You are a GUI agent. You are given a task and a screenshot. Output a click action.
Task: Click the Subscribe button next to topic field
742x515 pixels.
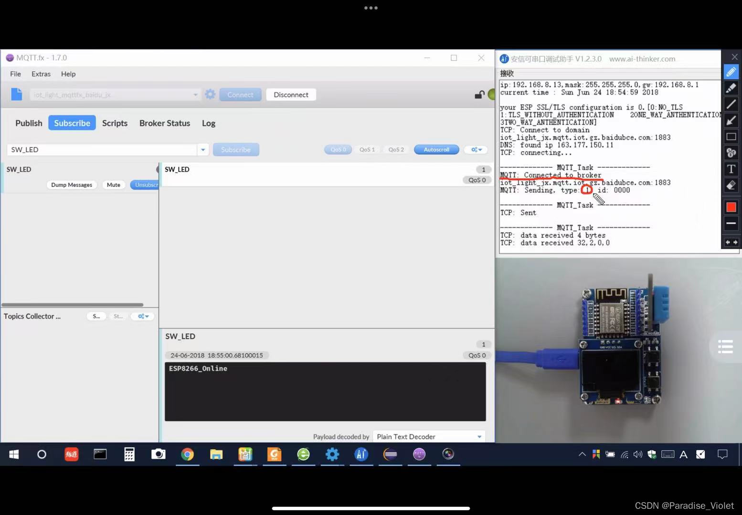coord(236,150)
